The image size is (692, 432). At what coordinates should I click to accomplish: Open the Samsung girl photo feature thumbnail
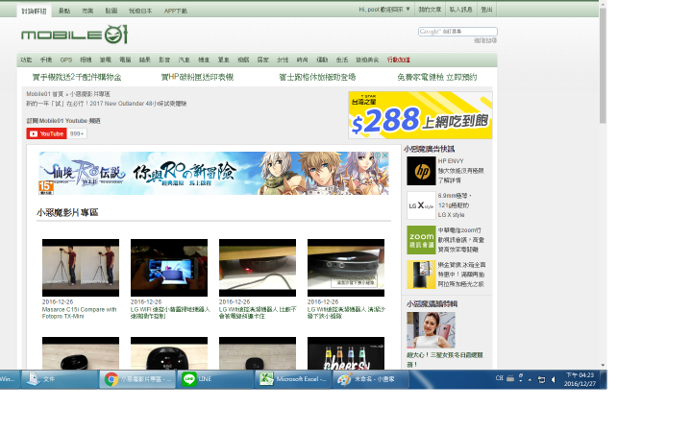click(431, 330)
